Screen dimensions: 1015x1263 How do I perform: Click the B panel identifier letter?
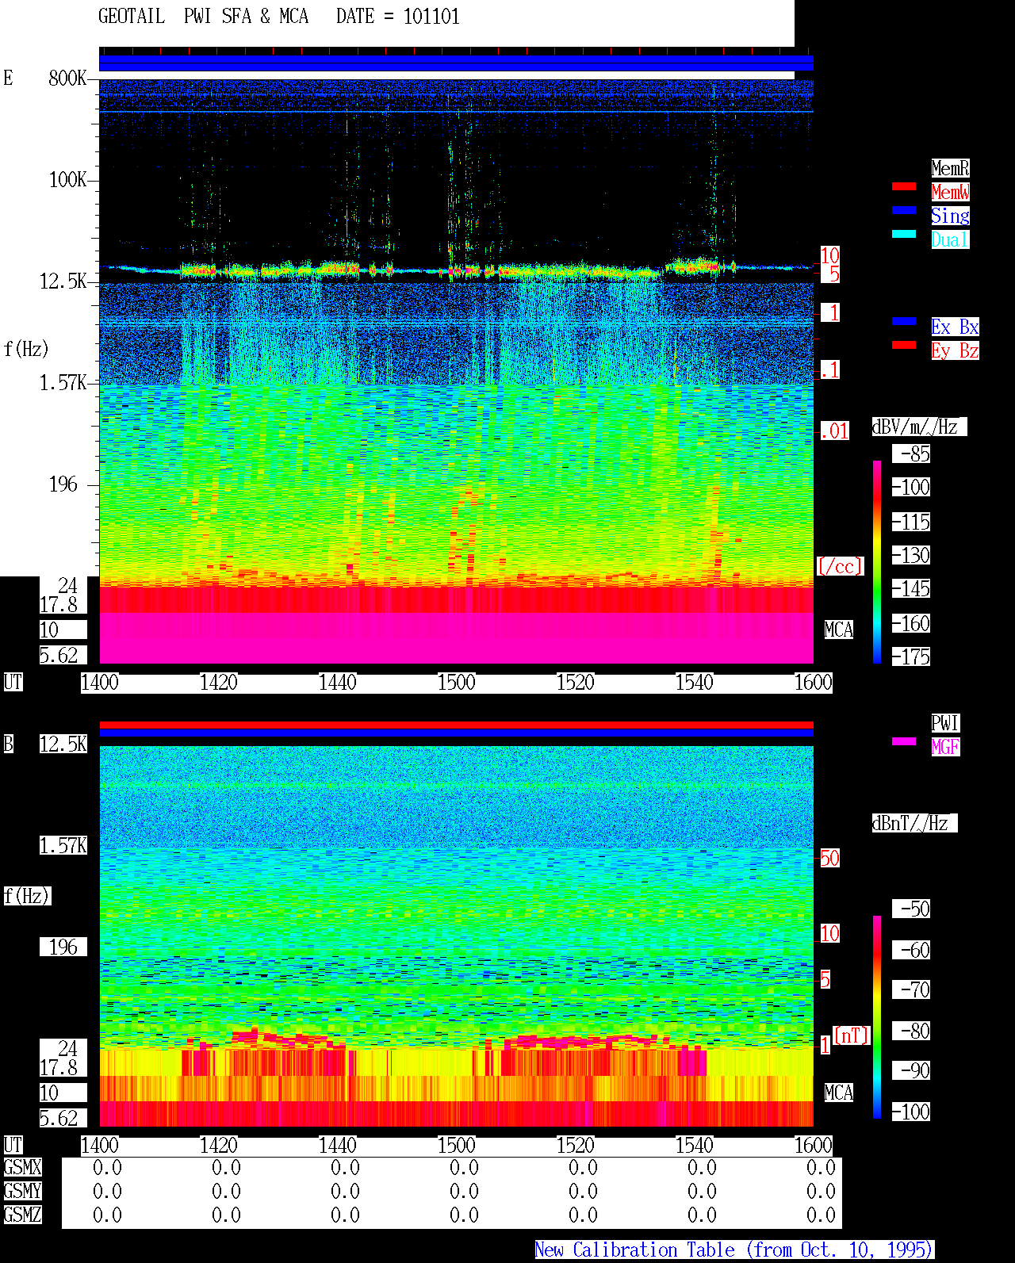(x=9, y=744)
